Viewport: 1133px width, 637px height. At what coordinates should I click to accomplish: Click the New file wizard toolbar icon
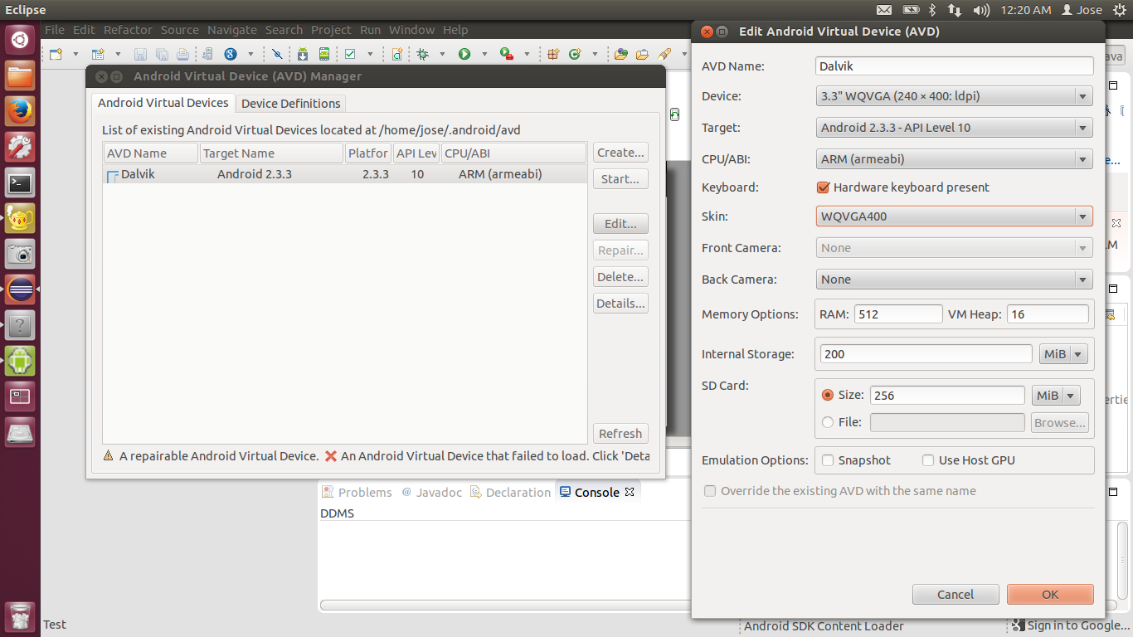point(56,54)
